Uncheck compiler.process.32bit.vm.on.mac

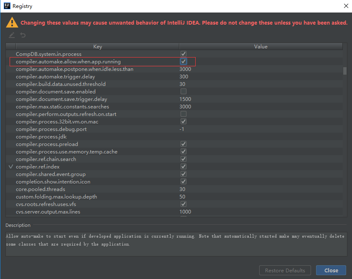(183, 121)
